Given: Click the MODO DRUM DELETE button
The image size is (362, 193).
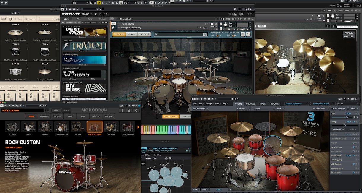Looking at the screenshot, I should click(66, 111).
